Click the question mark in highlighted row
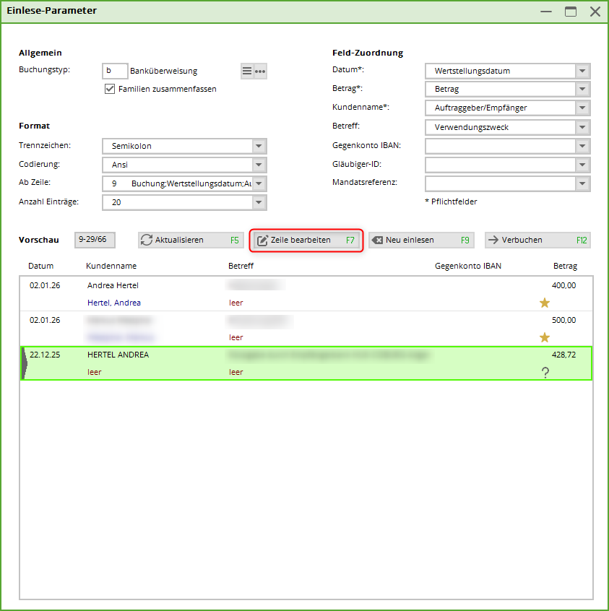This screenshot has height=611, width=609. pos(545,372)
